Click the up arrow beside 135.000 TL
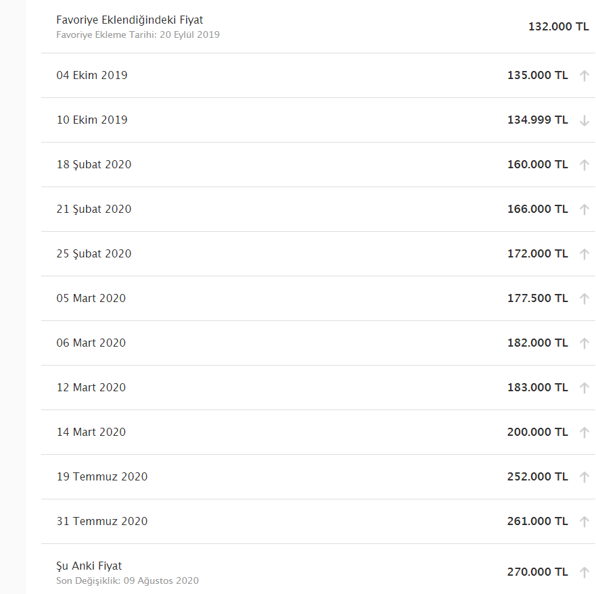The width and height of the screenshot is (596, 594). pyautogui.click(x=584, y=76)
